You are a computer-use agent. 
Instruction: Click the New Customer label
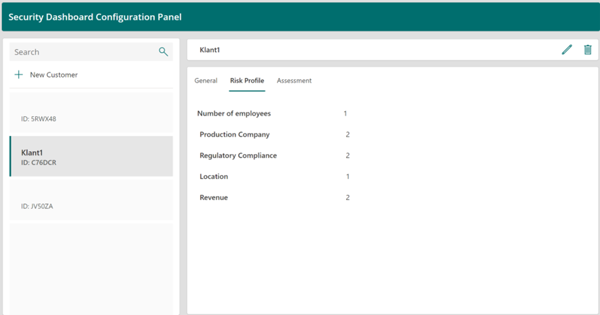[x=54, y=75]
